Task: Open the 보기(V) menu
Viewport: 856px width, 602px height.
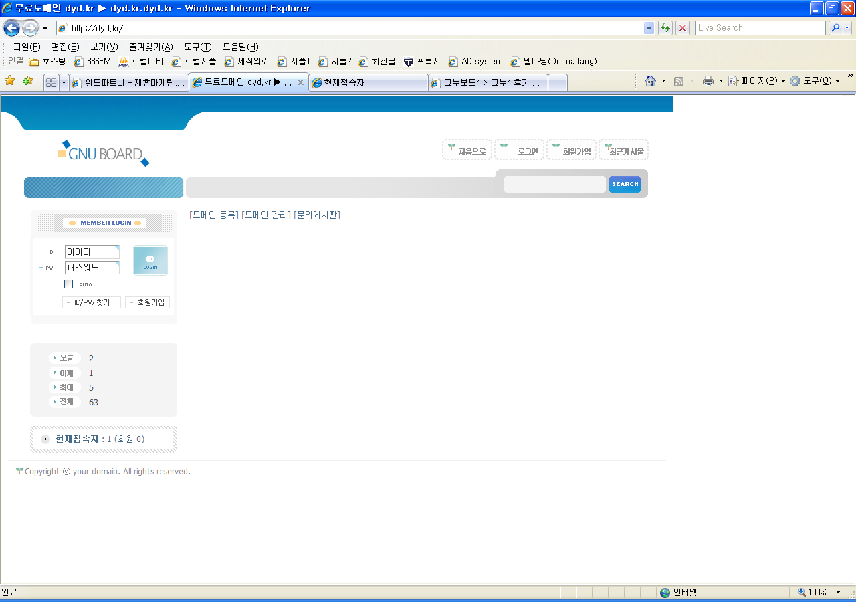Action: pyautogui.click(x=104, y=47)
